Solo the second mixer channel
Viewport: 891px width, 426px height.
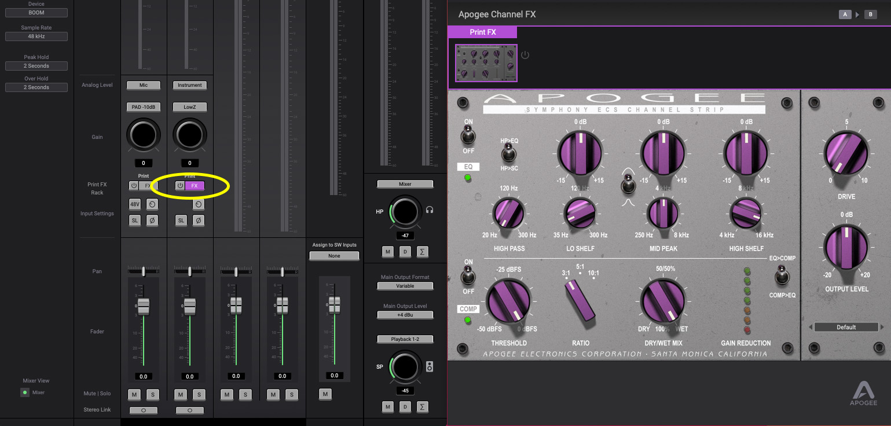tap(199, 395)
